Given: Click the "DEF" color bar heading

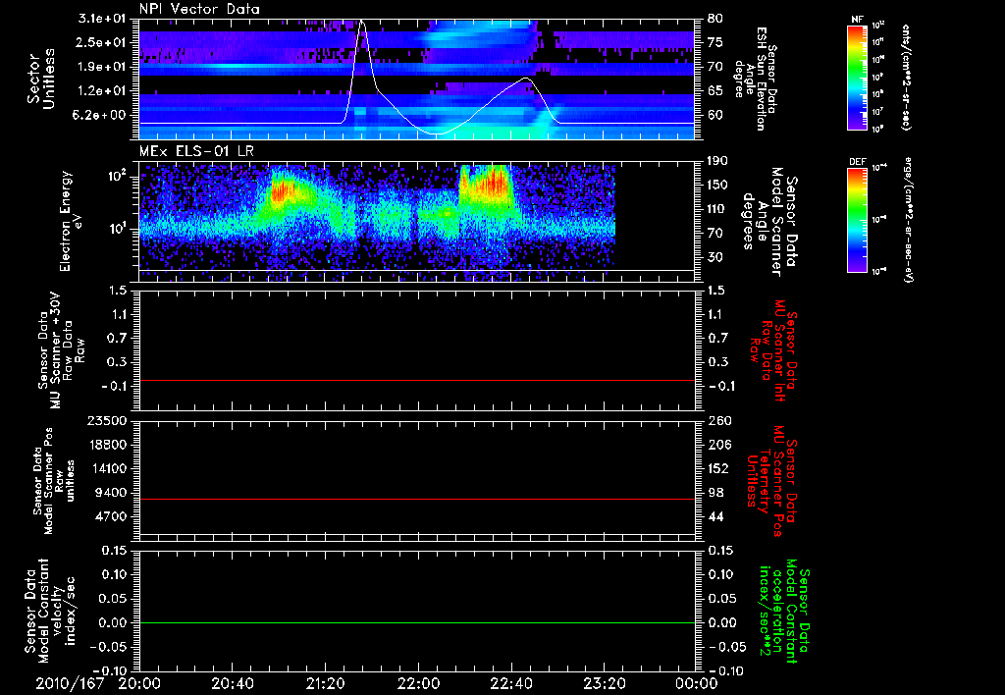Looking at the screenshot, I should [x=858, y=162].
